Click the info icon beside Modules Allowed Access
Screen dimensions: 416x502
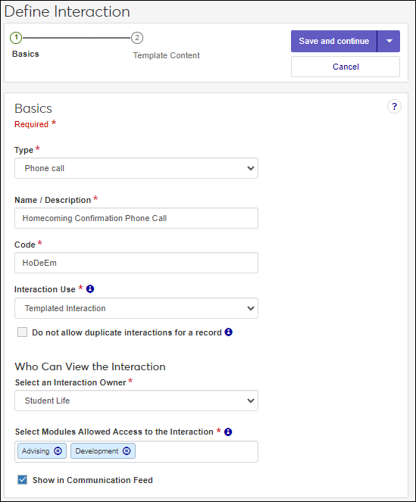coord(228,432)
